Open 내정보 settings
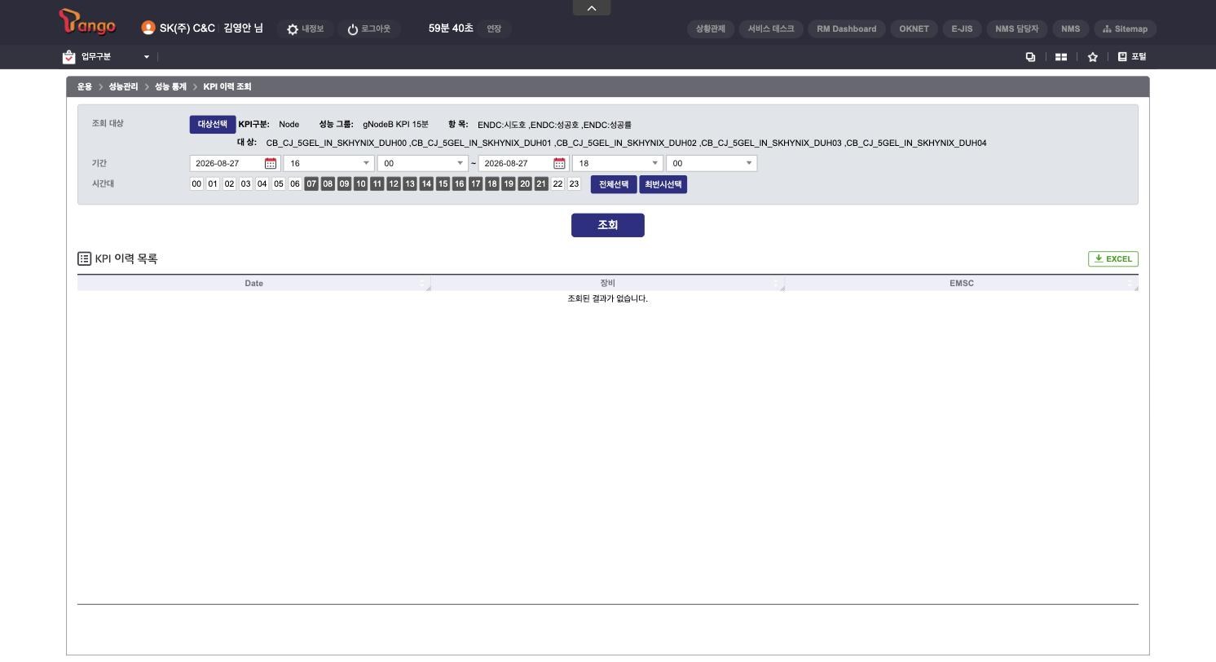 [x=306, y=29]
